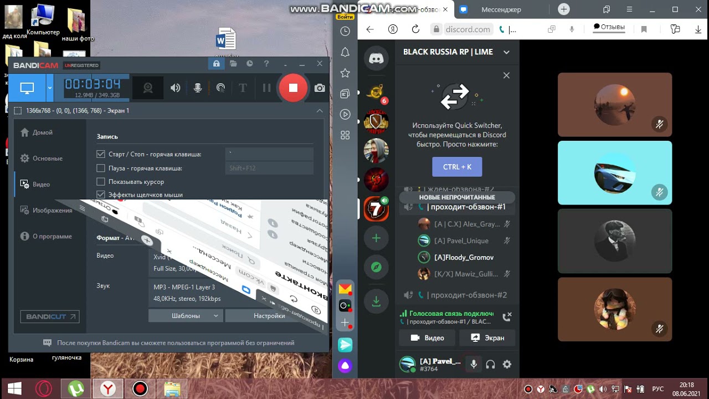
Task: Open Windows Start button
Action: 14,388
